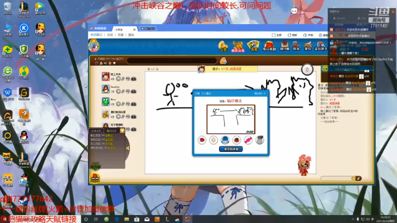Screen dimensions: 397x223
Task: Switch to the left tab in the gray panel
Action: (x=96, y=131)
